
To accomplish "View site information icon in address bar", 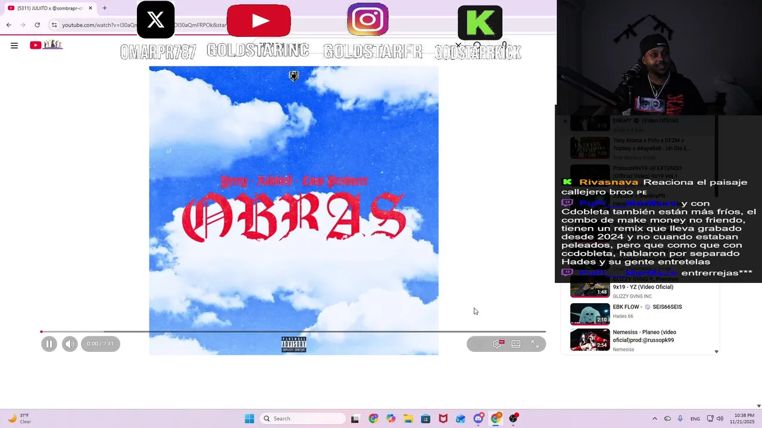I will [54, 25].
